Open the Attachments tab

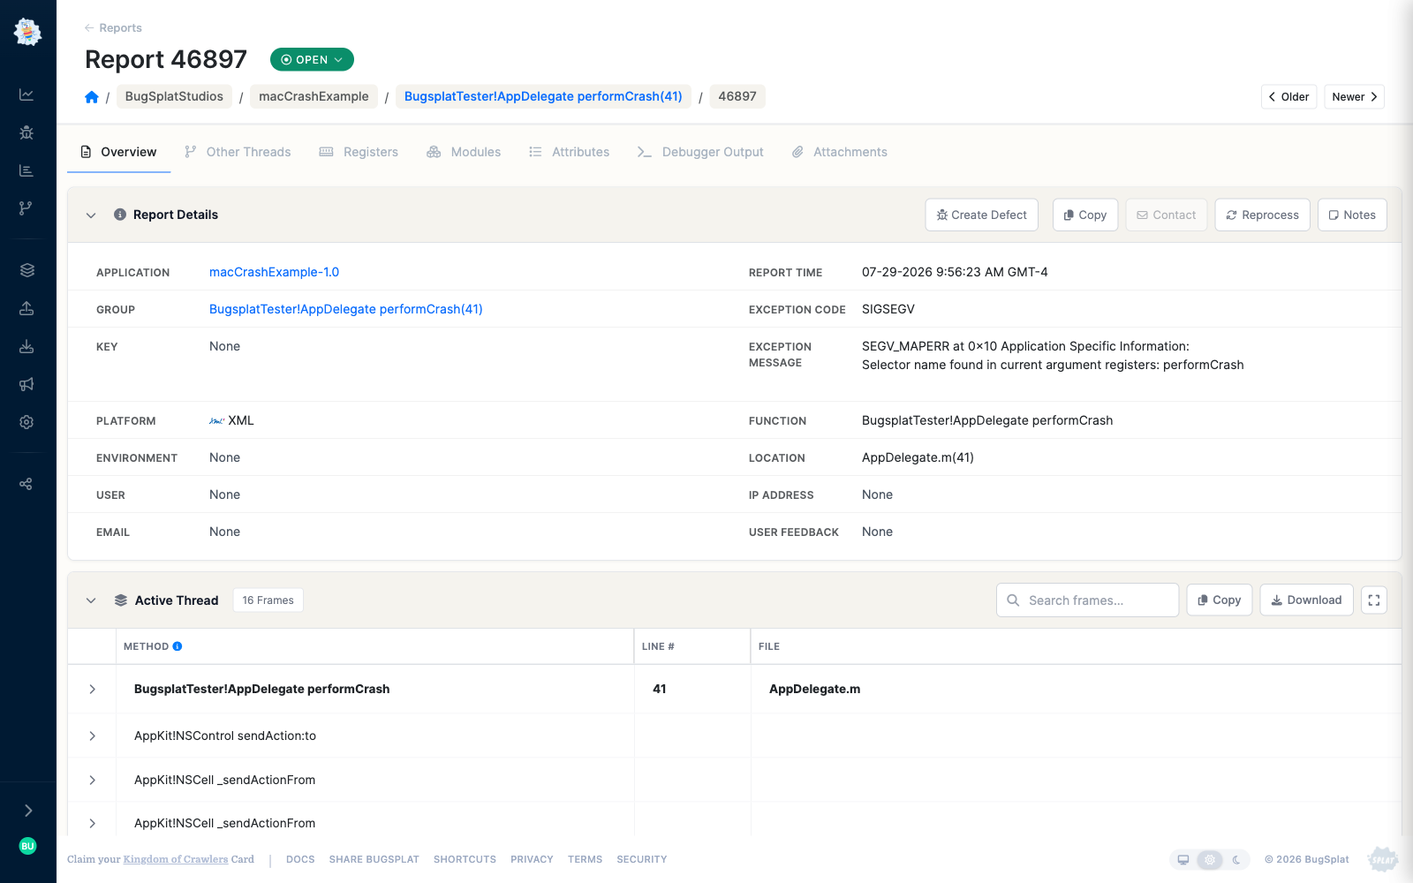(840, 152)
